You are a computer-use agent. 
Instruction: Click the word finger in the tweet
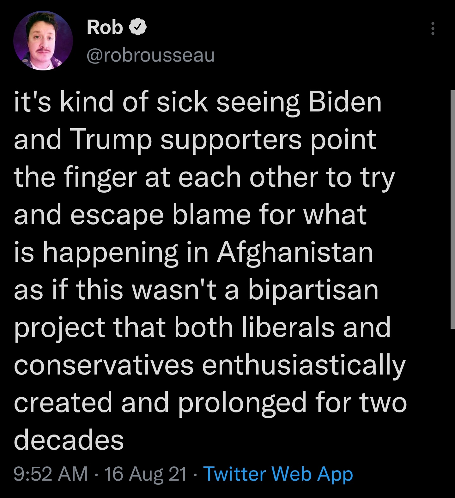point(100,178)
